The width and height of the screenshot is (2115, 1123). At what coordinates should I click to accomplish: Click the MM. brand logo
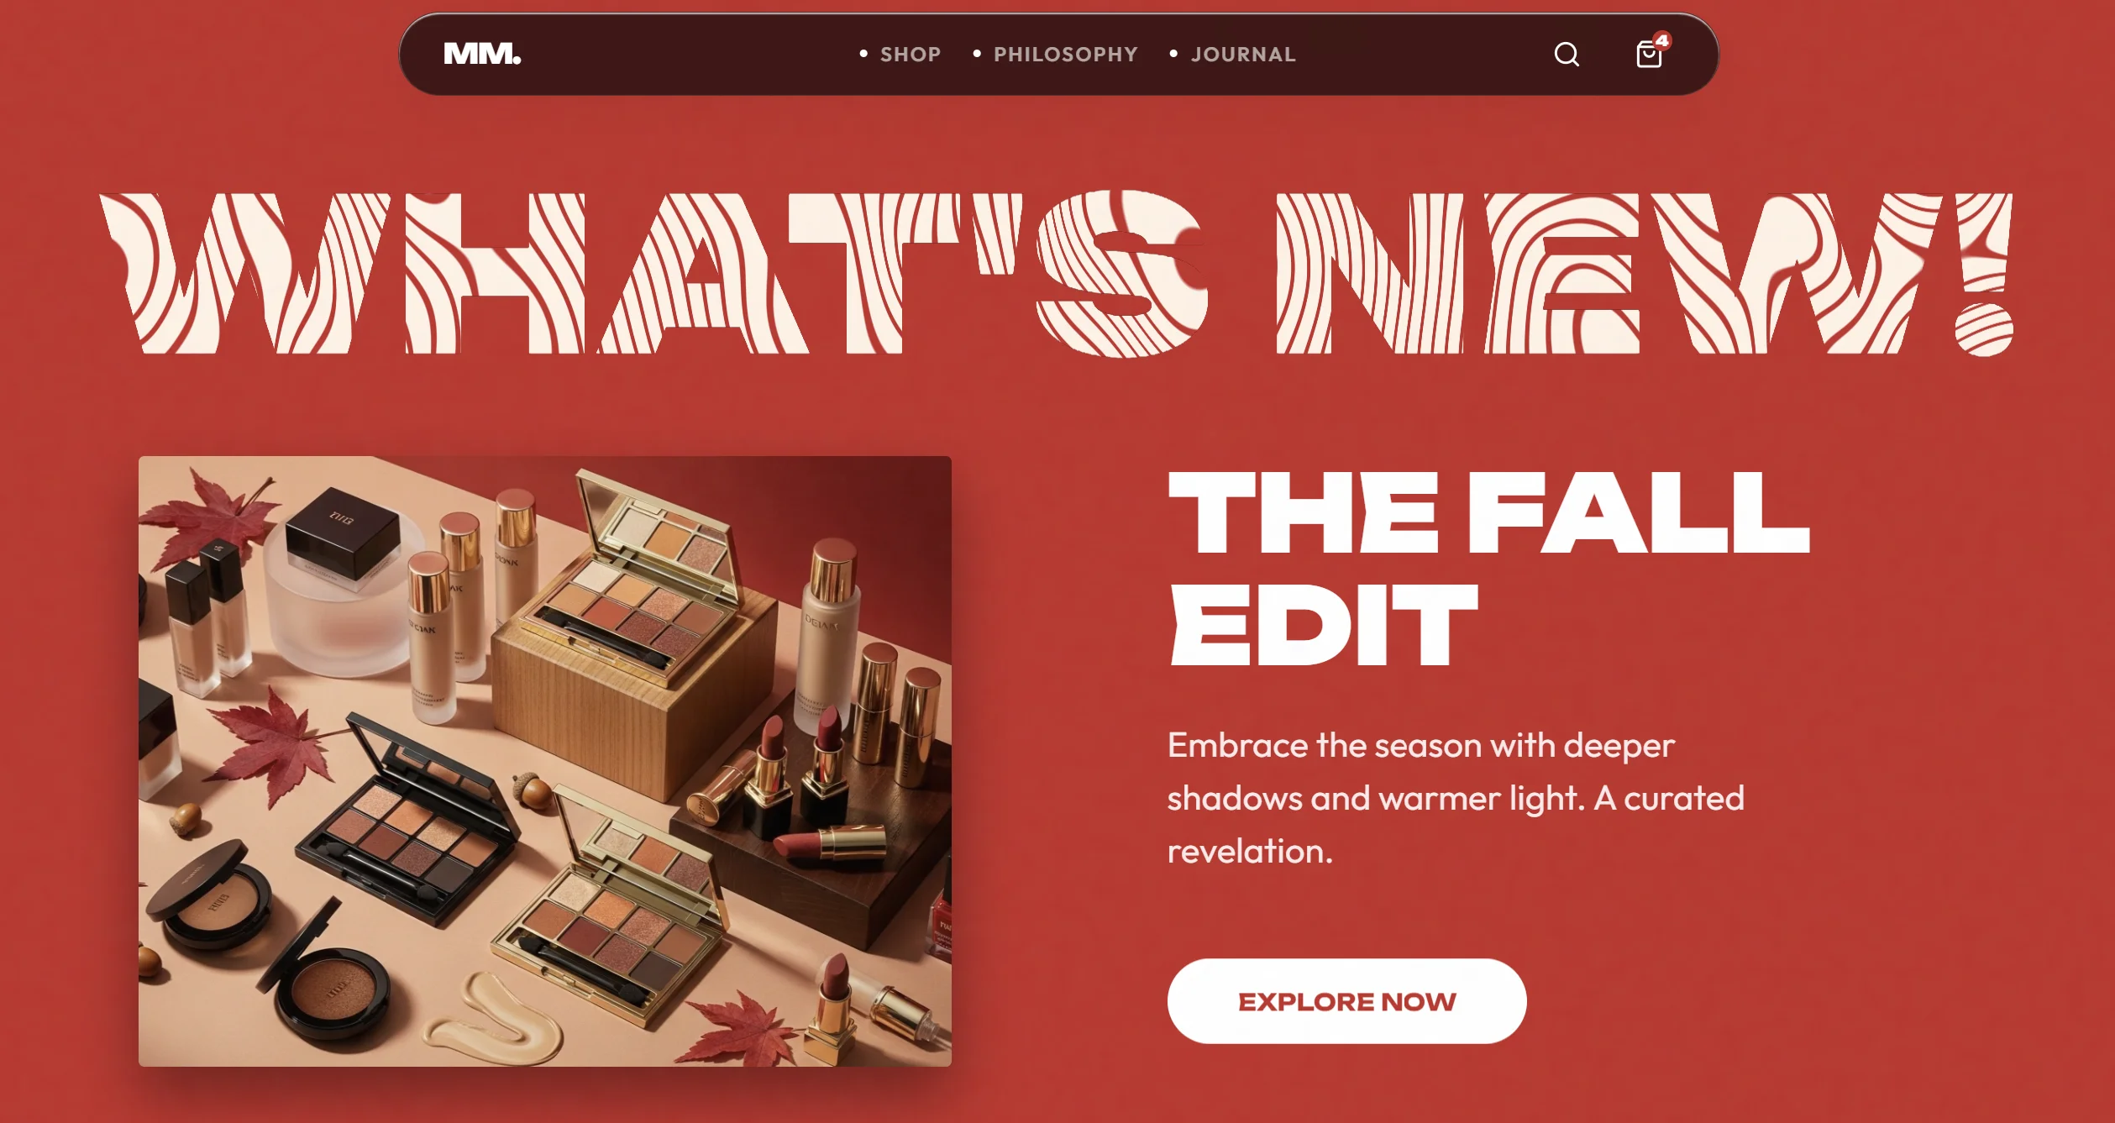click(x=482, y=55)
